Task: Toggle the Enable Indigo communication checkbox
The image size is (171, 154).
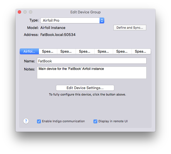Action: tap(39, 121)
